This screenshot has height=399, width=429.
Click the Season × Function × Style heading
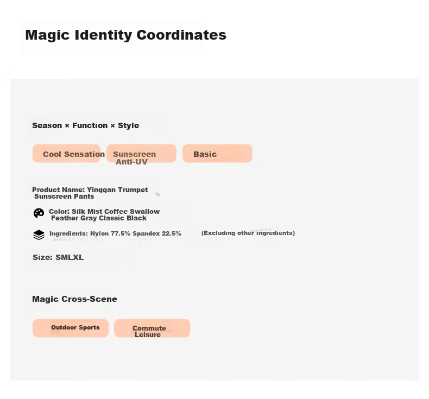(x=86, y=125)
